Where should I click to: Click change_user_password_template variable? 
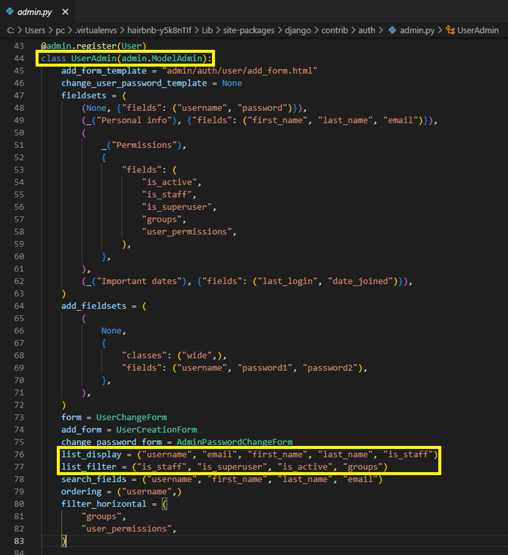pos(134,83)
